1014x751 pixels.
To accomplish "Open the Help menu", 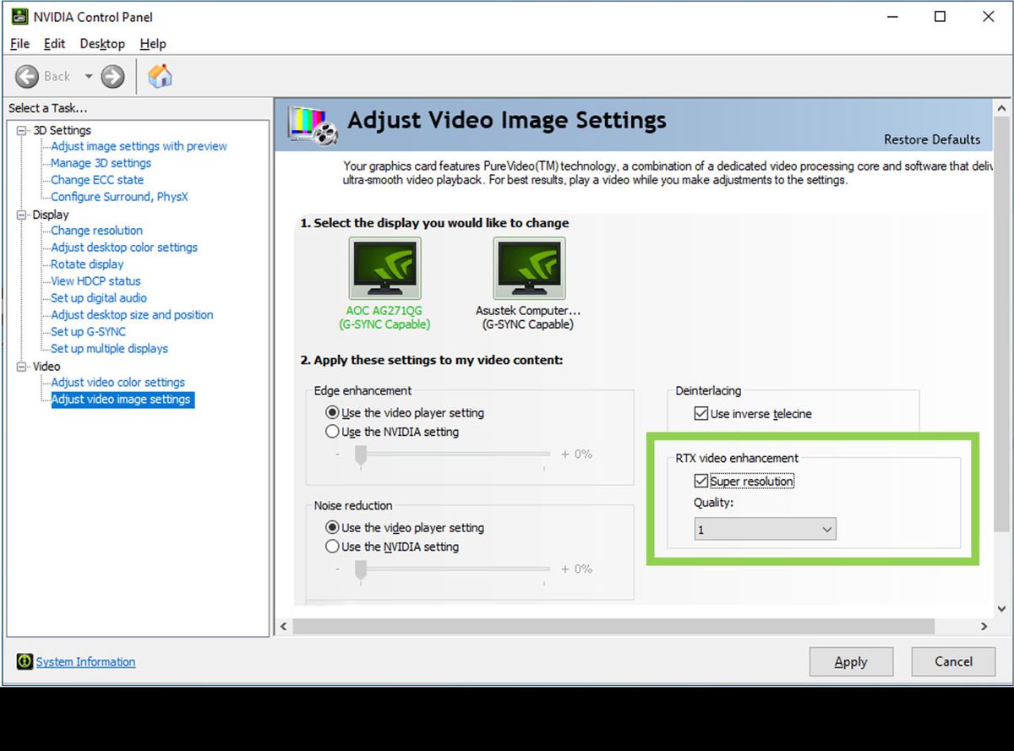I will (x=152, y=43).
